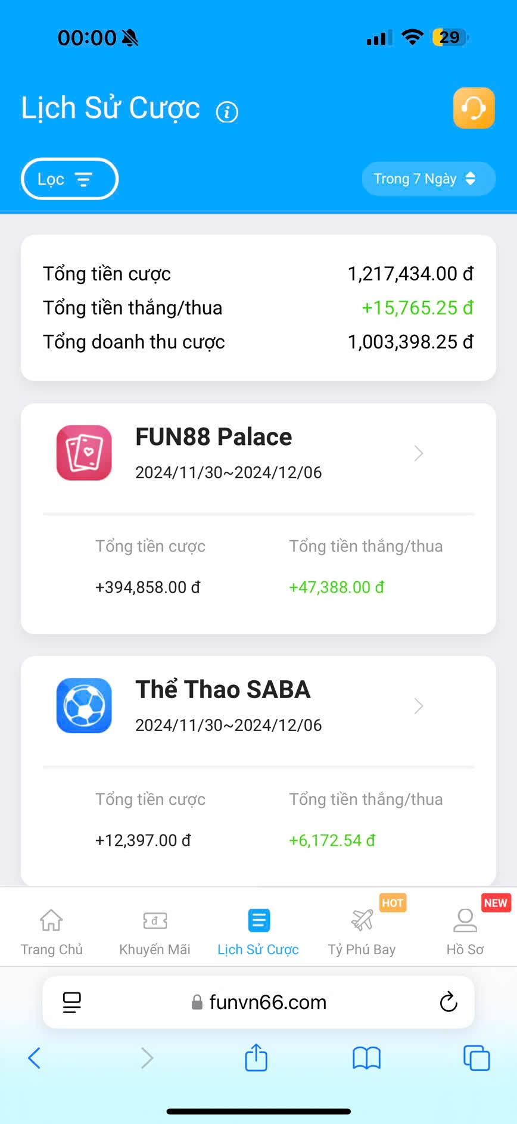This screenshot has height=1124, width=517.
Task: Open Tỷ Phú Bay airplane tab
Action: (x=362, y=930)
